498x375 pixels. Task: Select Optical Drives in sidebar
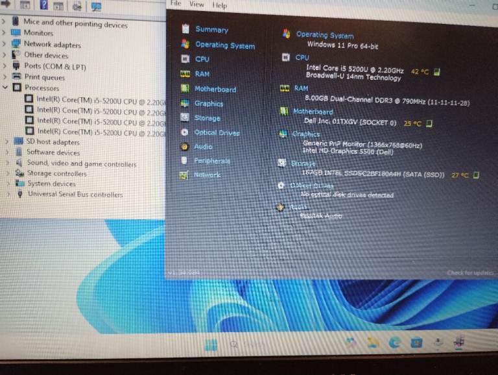(x=217, y=132)
